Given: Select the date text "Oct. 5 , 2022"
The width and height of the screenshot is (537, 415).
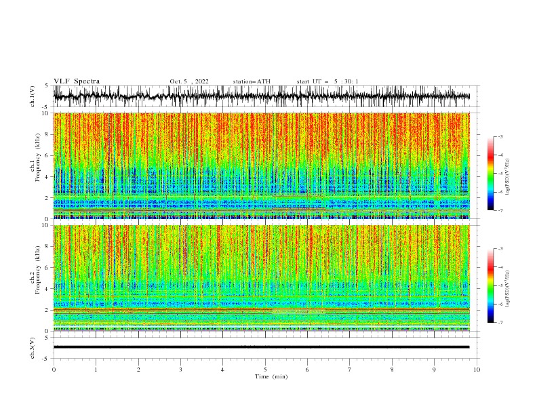Looking at the screenshot, I should (189, 81).
